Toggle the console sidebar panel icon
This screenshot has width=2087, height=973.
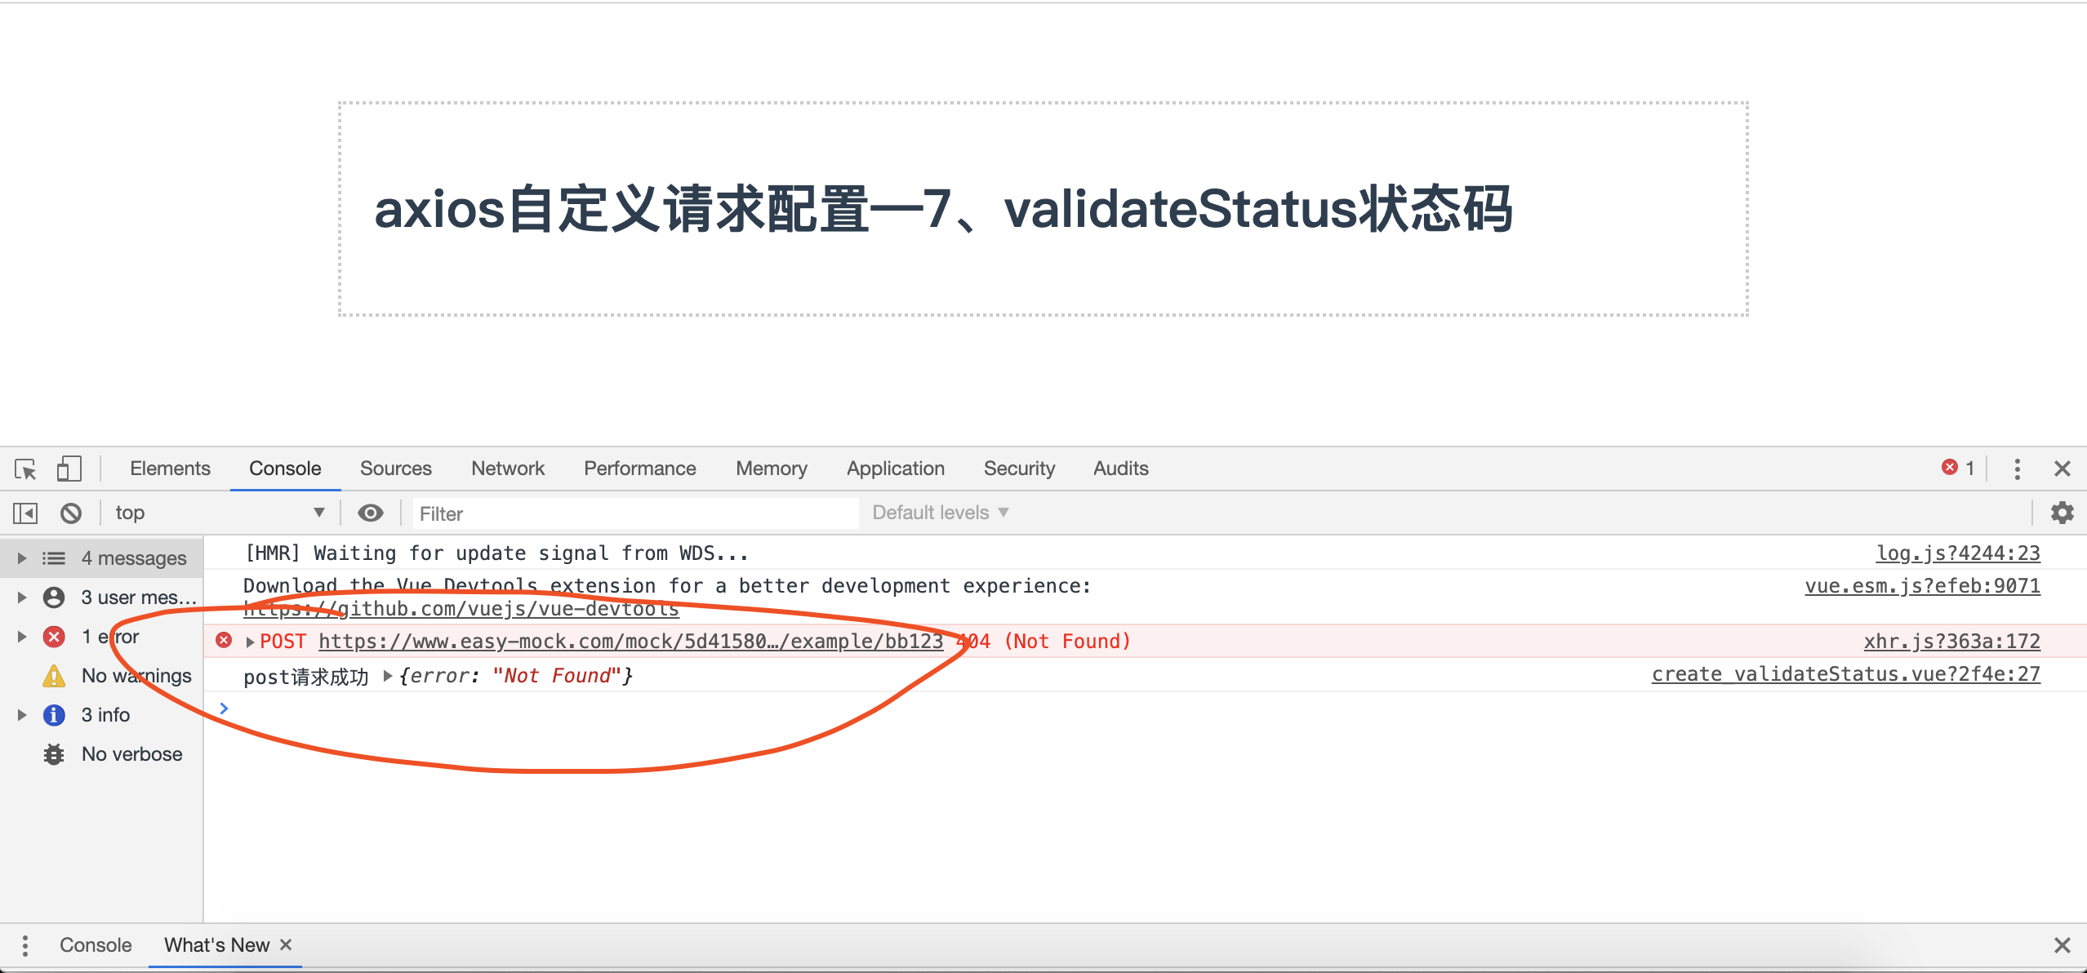[x=25, y=513]
